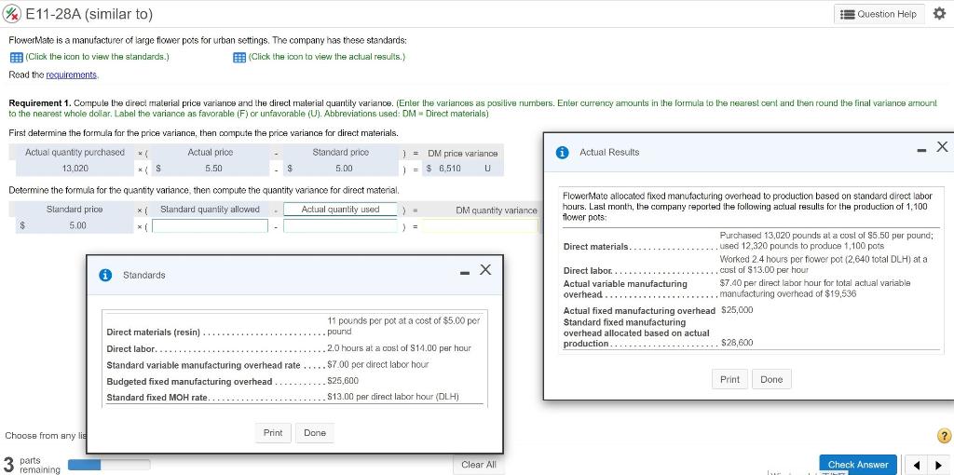The height and width of the screenshot is (475, 954).
Task: Click the Actual fixed manufacturing overhead $25,000 value
Action: coord(737,310)
